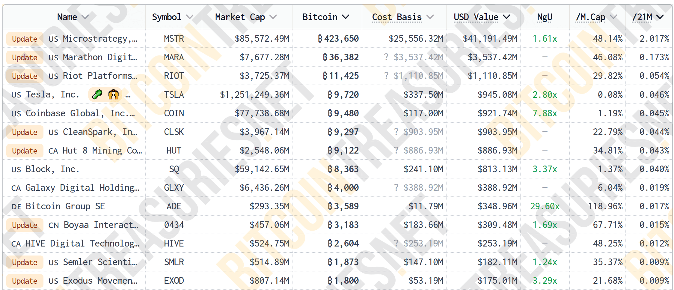The height and width of the screenshot is (290, 674).
Task: Click the $25,556.32M cost basis value
Action: click(x=416, y=39)
